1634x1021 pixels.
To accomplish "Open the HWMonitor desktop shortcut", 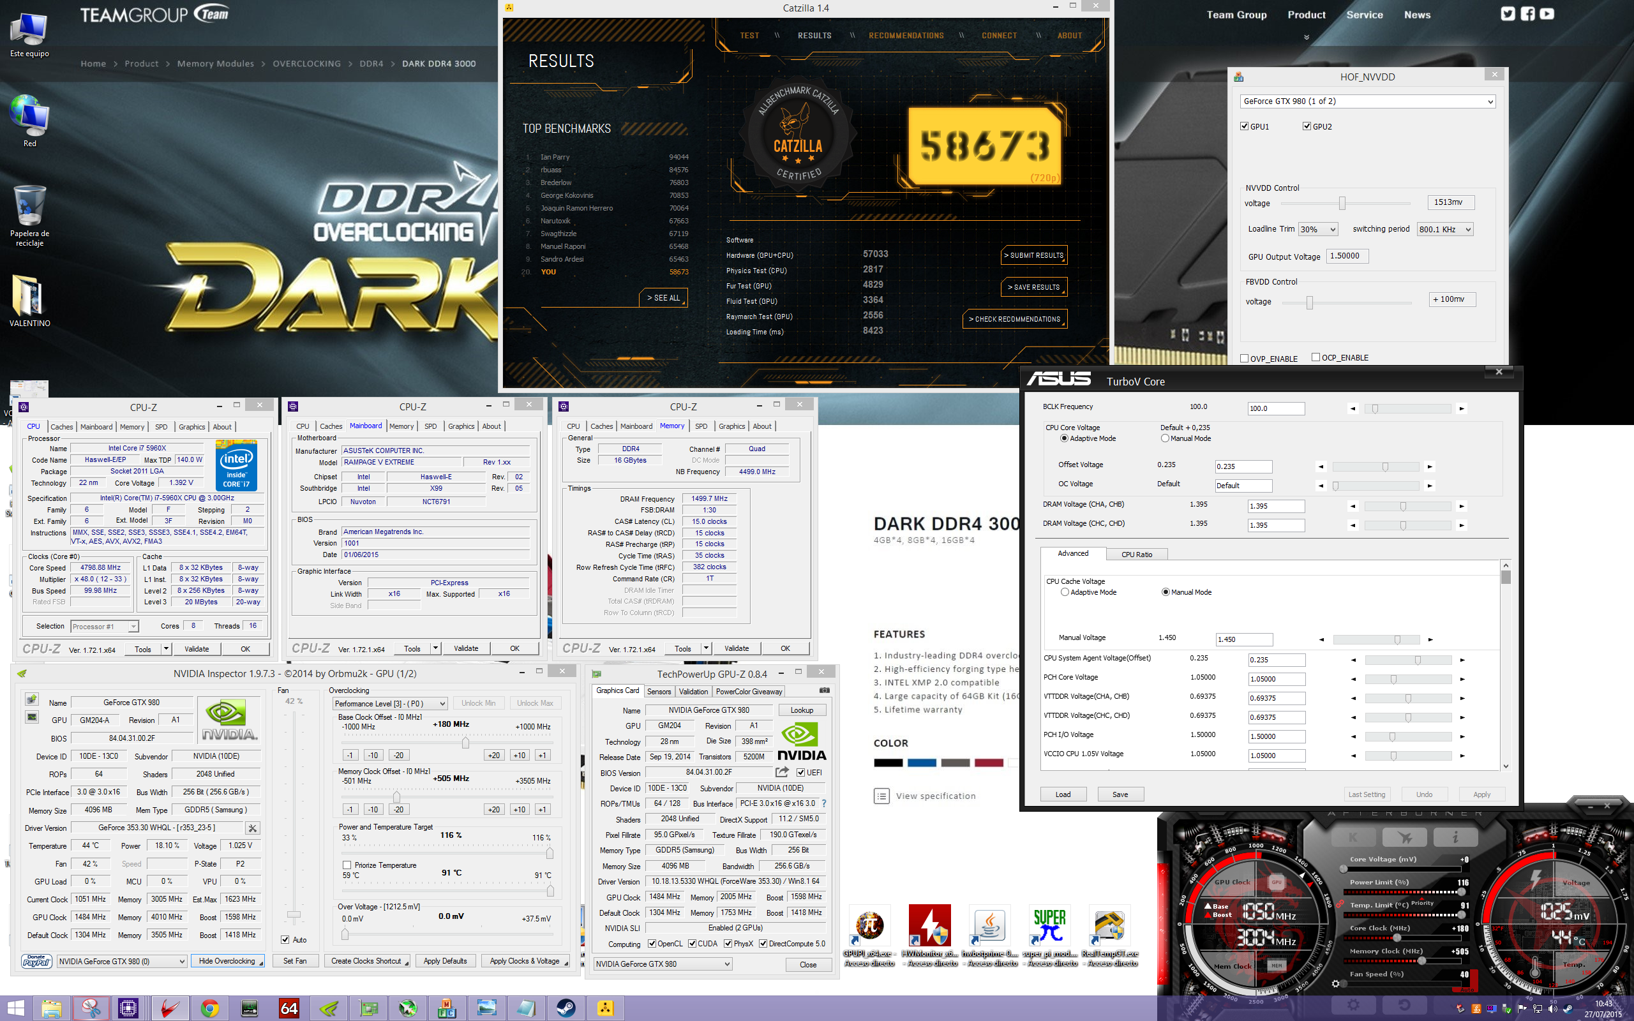I will point(931,936).
